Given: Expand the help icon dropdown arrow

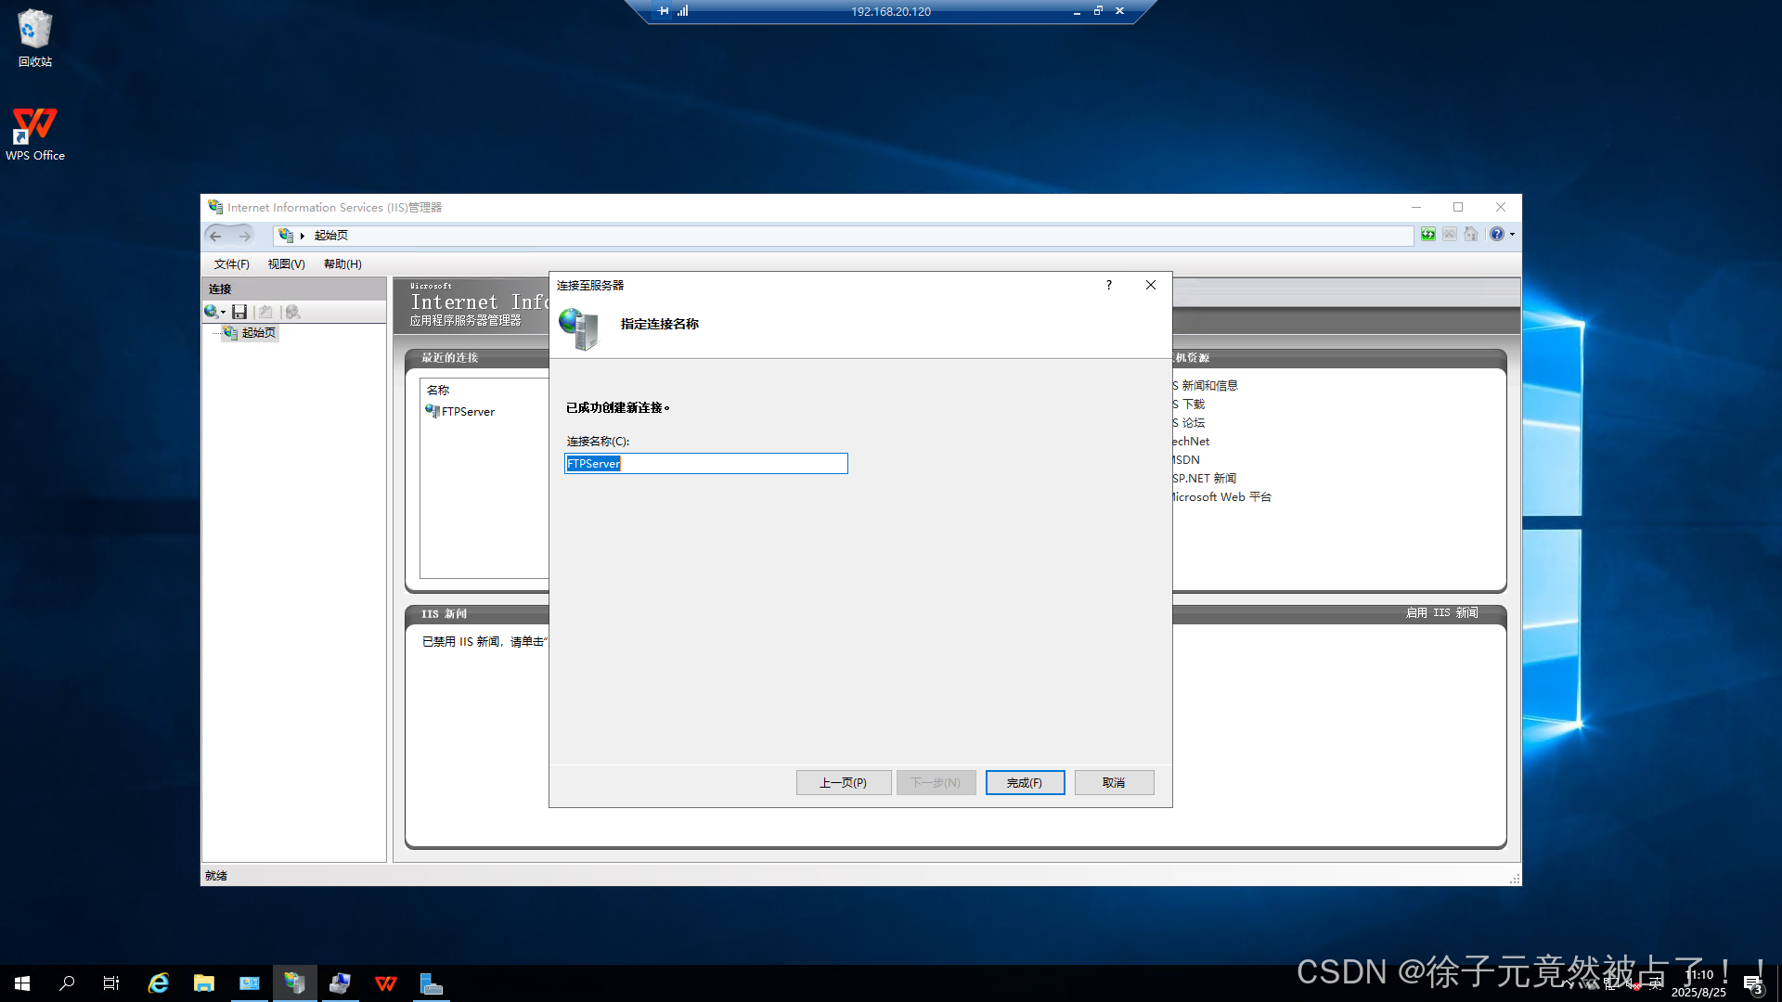Looking at the screenshot, I should [1513, 235].
